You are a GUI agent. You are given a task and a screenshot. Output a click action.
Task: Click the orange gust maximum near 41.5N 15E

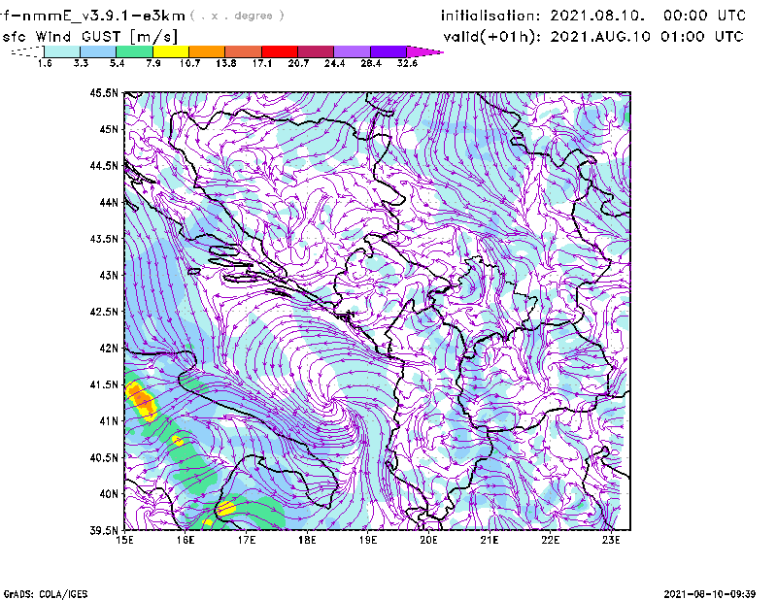click(142, 399)
